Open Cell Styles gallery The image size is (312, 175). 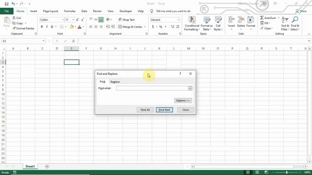pyautogui.click(x=218, y=24)
